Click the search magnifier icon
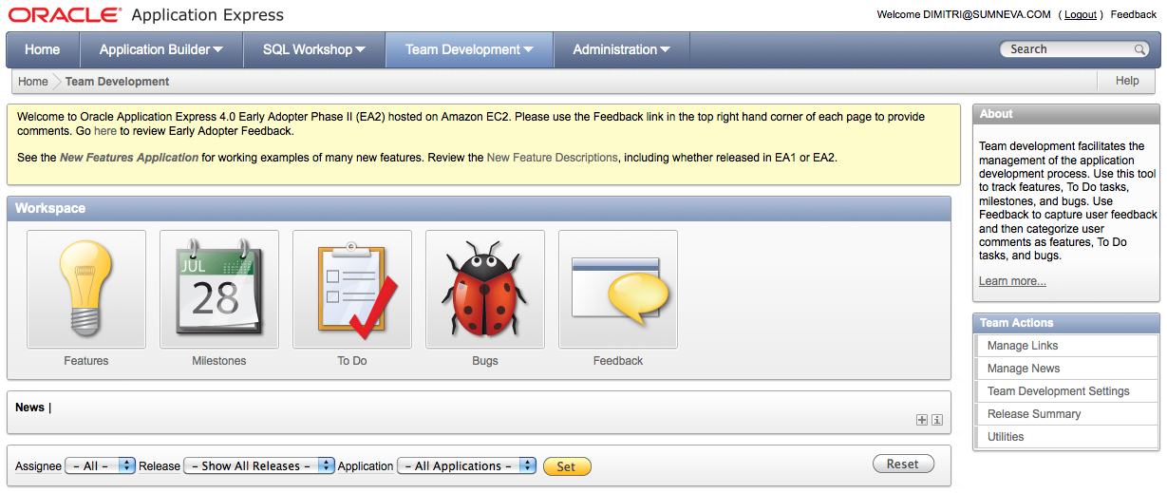Viewport: 1167px width, 493px height. [1140, 49]
